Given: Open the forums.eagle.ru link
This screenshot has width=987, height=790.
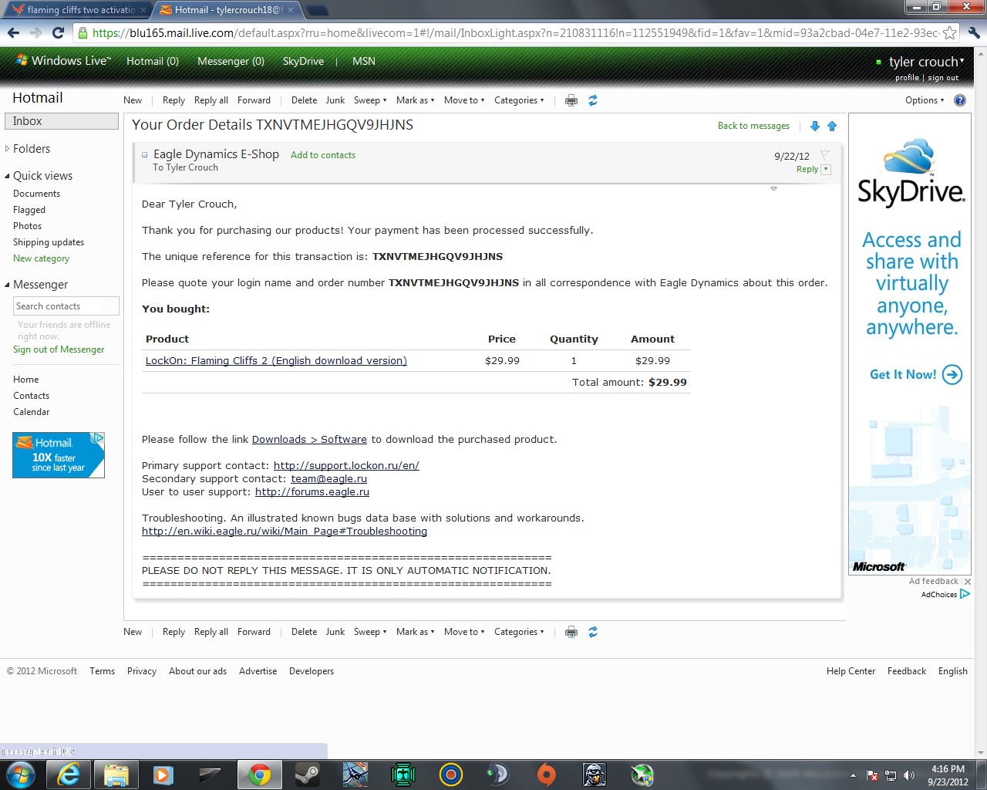Looking at the screenshot, I should 312,491.
